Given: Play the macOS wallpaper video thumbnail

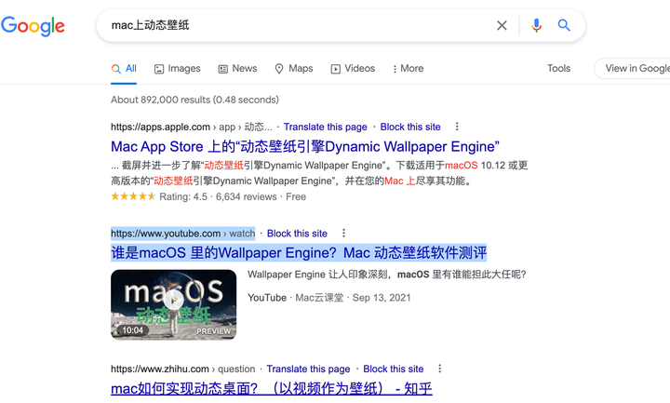Looking at the screenshot, I should click(x=173, y=304).
